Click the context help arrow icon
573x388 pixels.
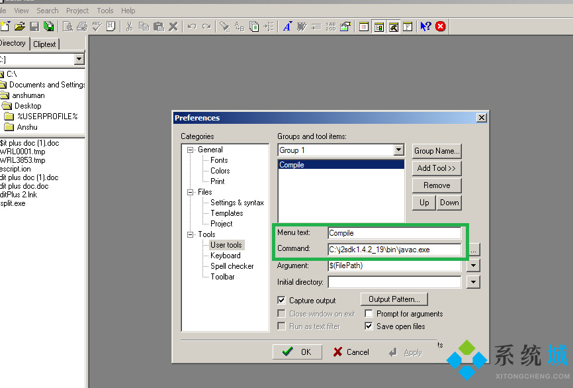point(425,26)
